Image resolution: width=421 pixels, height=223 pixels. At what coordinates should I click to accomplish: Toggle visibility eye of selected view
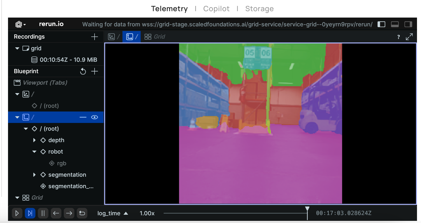95,117
